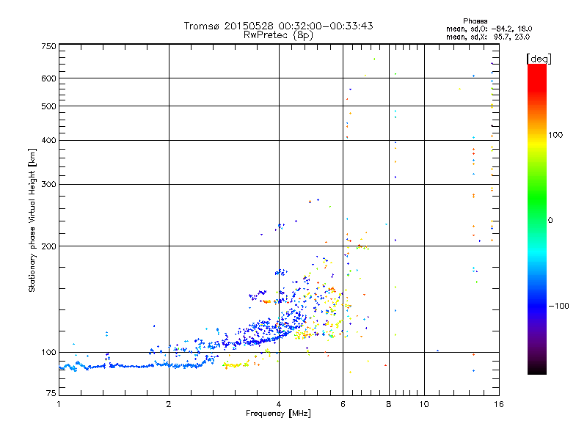Click the green zero-degree region of the colorbar
The width and height of the screenshot is (587, 440).
click(x=537, y=220)
